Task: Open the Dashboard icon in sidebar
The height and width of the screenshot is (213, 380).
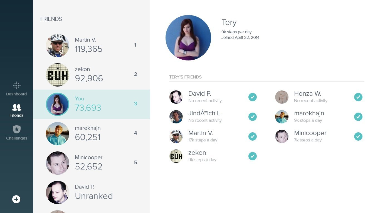Action: tap(17, 85)
